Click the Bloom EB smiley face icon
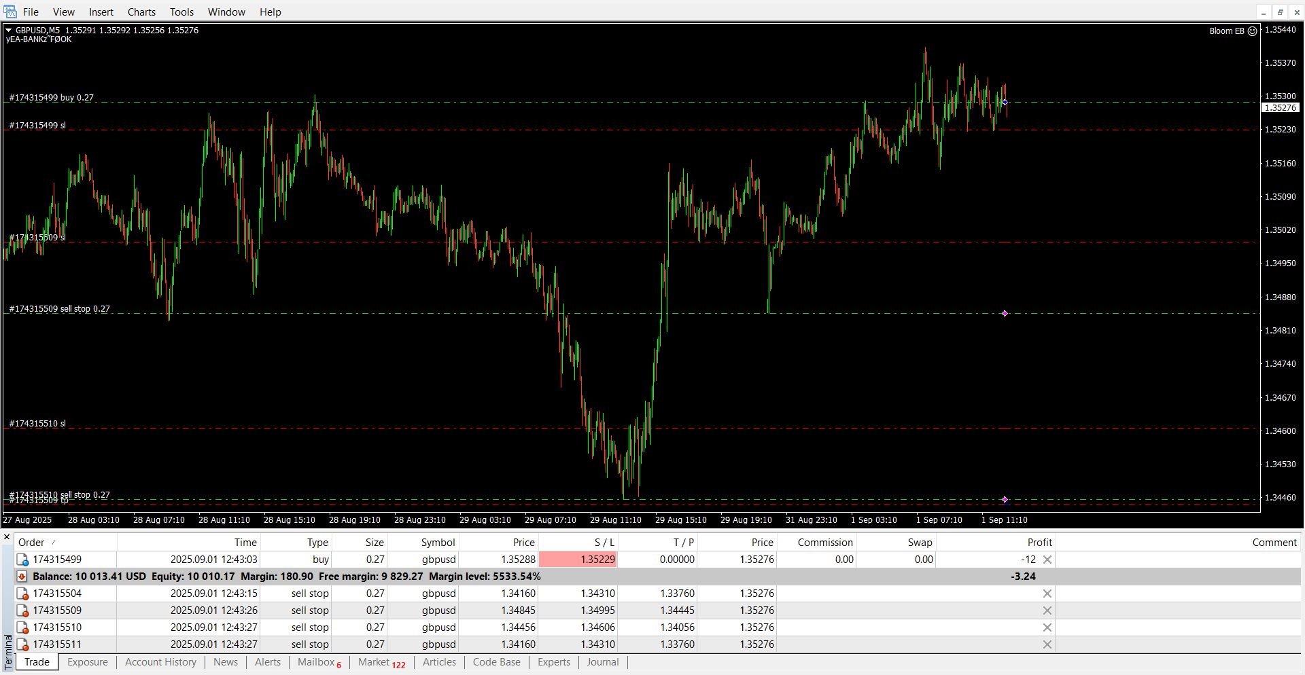Screen dimensions: 1305x675 [x=1252, y=31]
